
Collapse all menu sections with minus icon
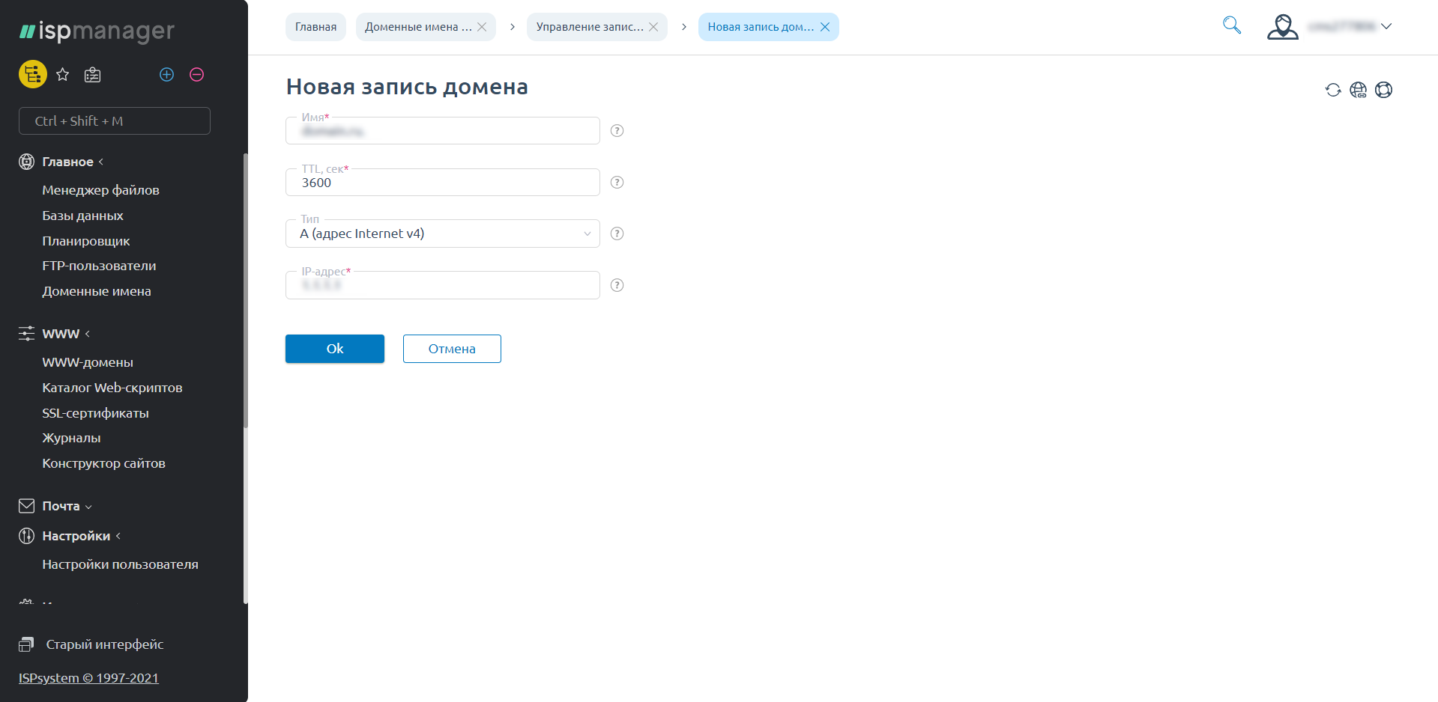196,74
